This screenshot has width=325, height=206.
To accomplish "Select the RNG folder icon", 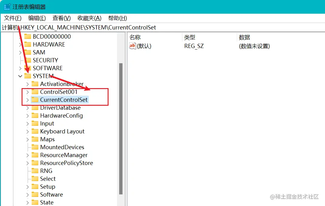I will [x=35, y=171].
